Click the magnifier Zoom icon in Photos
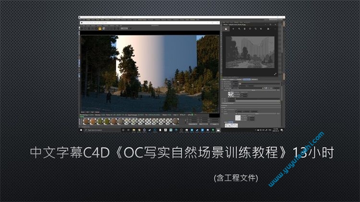The image size is (360, 202). (x=239, y=29)
